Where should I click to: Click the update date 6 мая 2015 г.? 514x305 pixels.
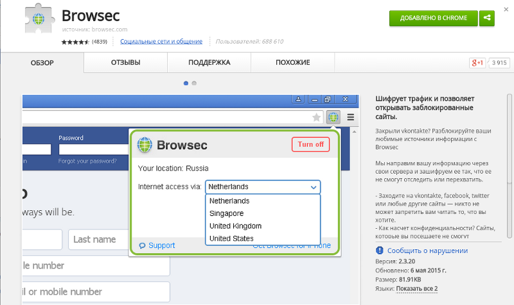[428, 270]
